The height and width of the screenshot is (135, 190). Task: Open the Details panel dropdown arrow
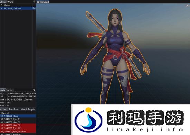34,90
